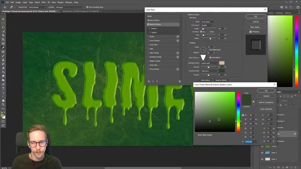
Task: Click the web-safe color cube icon
Action: tap(253, 101)
